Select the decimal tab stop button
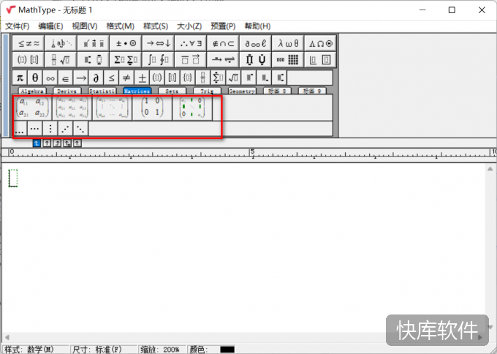This screenshot has height=354, width=497. point(77,143)
